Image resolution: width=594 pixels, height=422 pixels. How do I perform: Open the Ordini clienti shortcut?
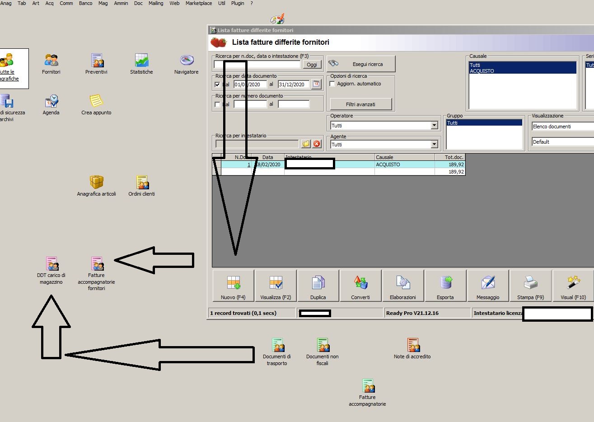pyautogui.click(x=141, y=186)
